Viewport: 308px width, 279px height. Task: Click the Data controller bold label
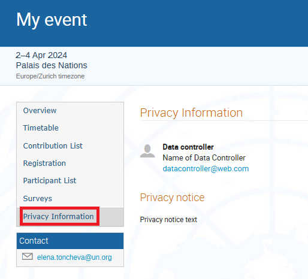coord(188,147)
